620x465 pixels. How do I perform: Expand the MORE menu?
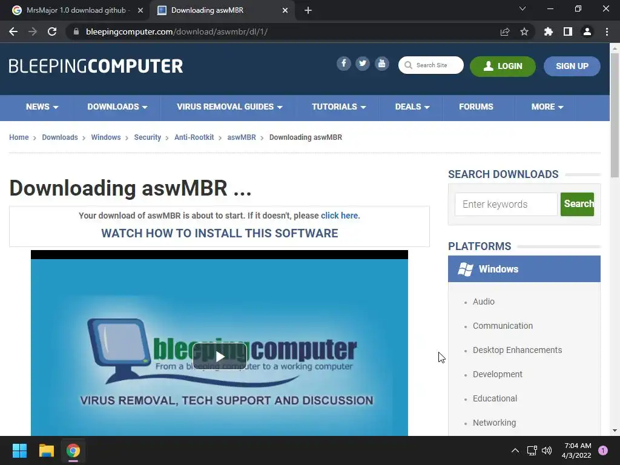pyautogui.click(x=547, y=107)
